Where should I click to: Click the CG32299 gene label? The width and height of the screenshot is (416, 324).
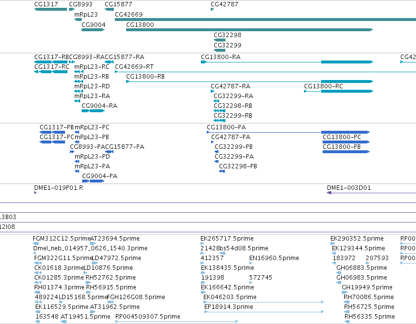coord(228,45)
